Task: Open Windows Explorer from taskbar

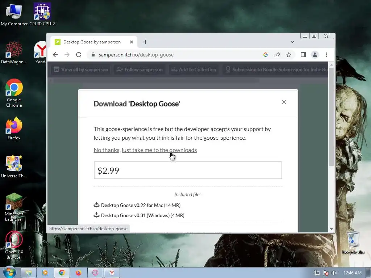Action: [28, 273]
